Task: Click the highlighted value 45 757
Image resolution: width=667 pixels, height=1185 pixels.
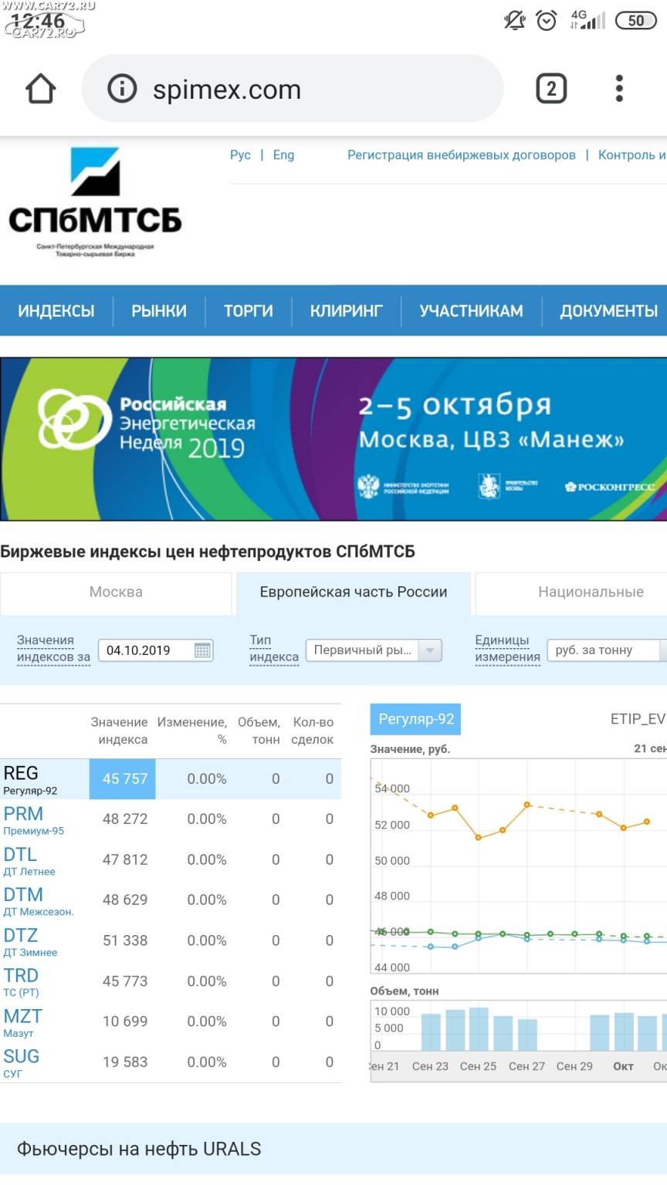Action: coord(124,779)
